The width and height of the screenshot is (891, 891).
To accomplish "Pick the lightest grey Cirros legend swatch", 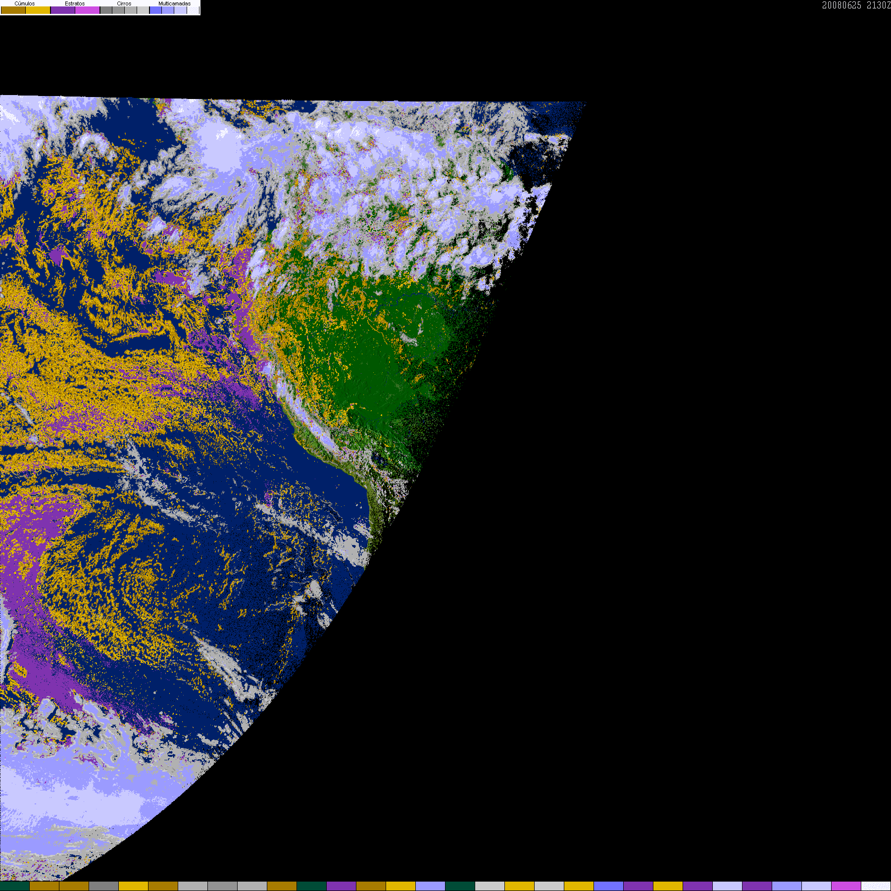I will [143, 10].
